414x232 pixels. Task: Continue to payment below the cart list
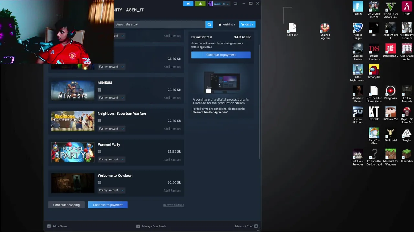[108, 205]
